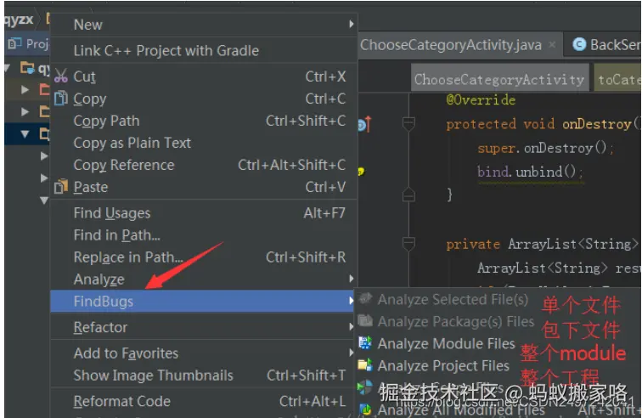Click the Analyze Selected File(s) icon

[365, 300]
